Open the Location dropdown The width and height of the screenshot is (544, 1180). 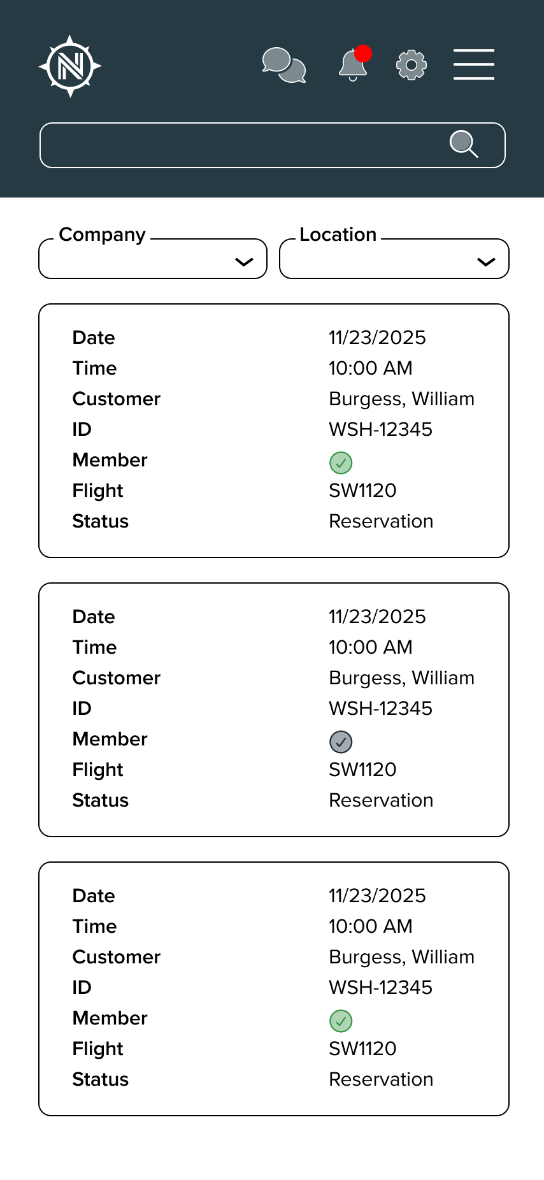[x=382, y=260]
